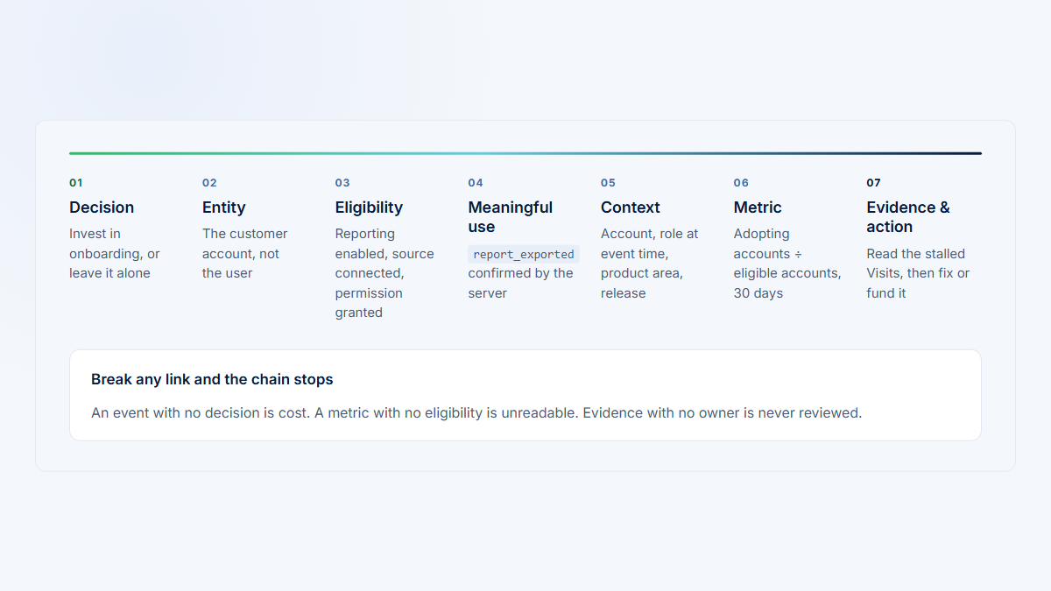Image resolution: width=1051 pixels, height=591 pixels.
Task: Click 'Account, role at event time' description
Action: [650, 264]
